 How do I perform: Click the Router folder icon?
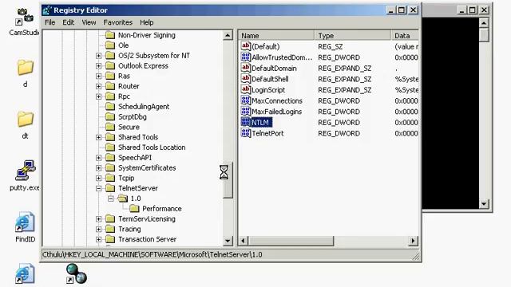pos(110,86)
